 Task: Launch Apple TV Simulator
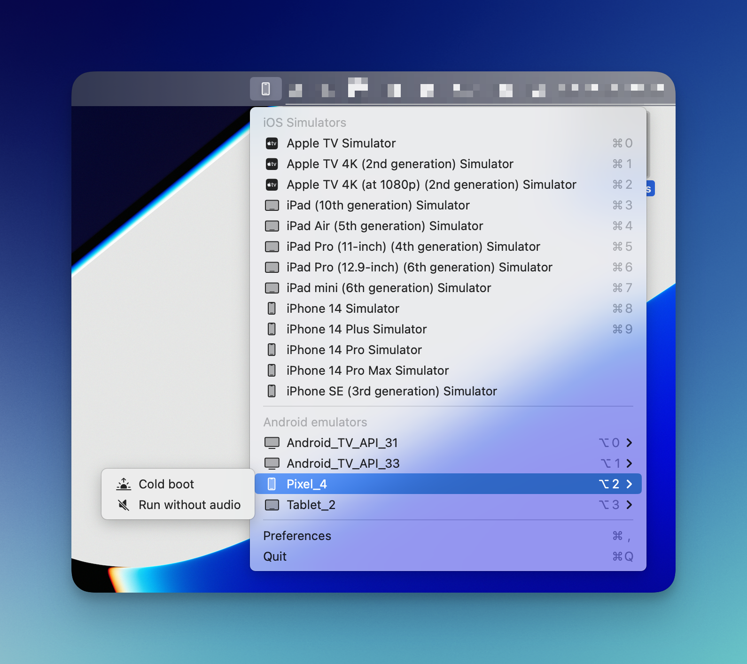[448, 143]
